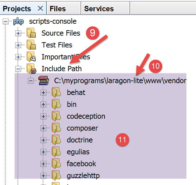This screenshot has width=196, height=185.
Task: Click the Test Files folder icon
Action: [31, 45]
